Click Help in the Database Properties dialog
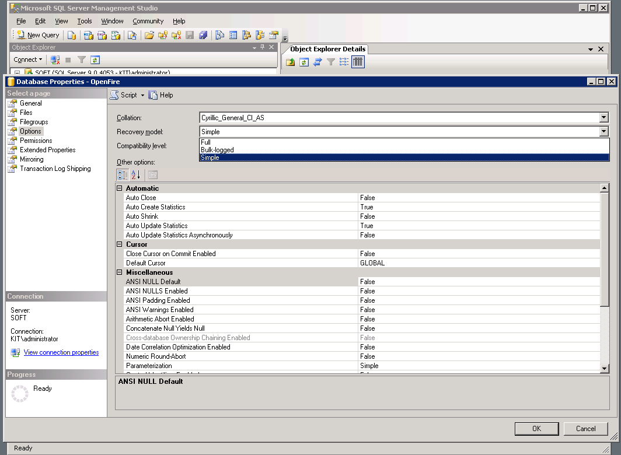 [x=161, y=95]
